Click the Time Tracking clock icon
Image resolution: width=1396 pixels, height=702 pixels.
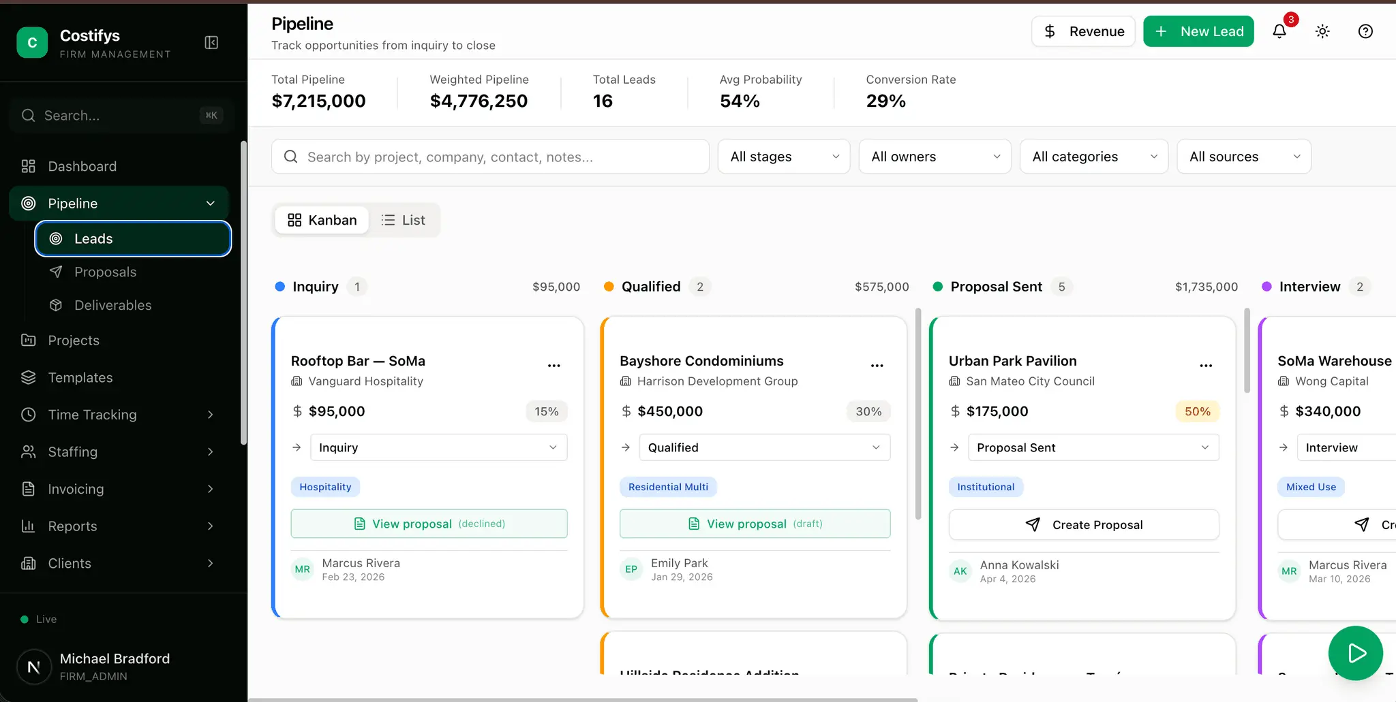coord(28,414)
